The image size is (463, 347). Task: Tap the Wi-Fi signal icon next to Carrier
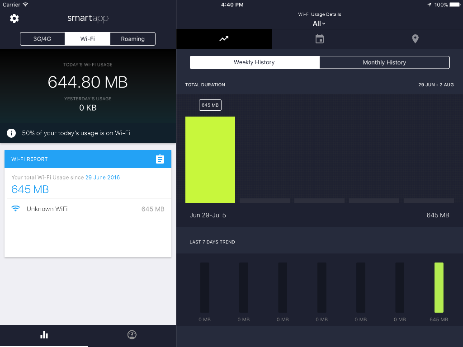click(25, 5)
